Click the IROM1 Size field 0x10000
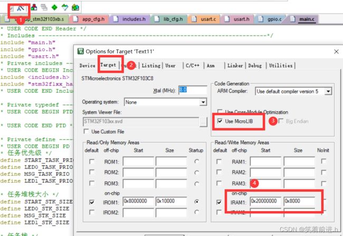The height and width of the screenshot is (236, 343). point(171,201)
